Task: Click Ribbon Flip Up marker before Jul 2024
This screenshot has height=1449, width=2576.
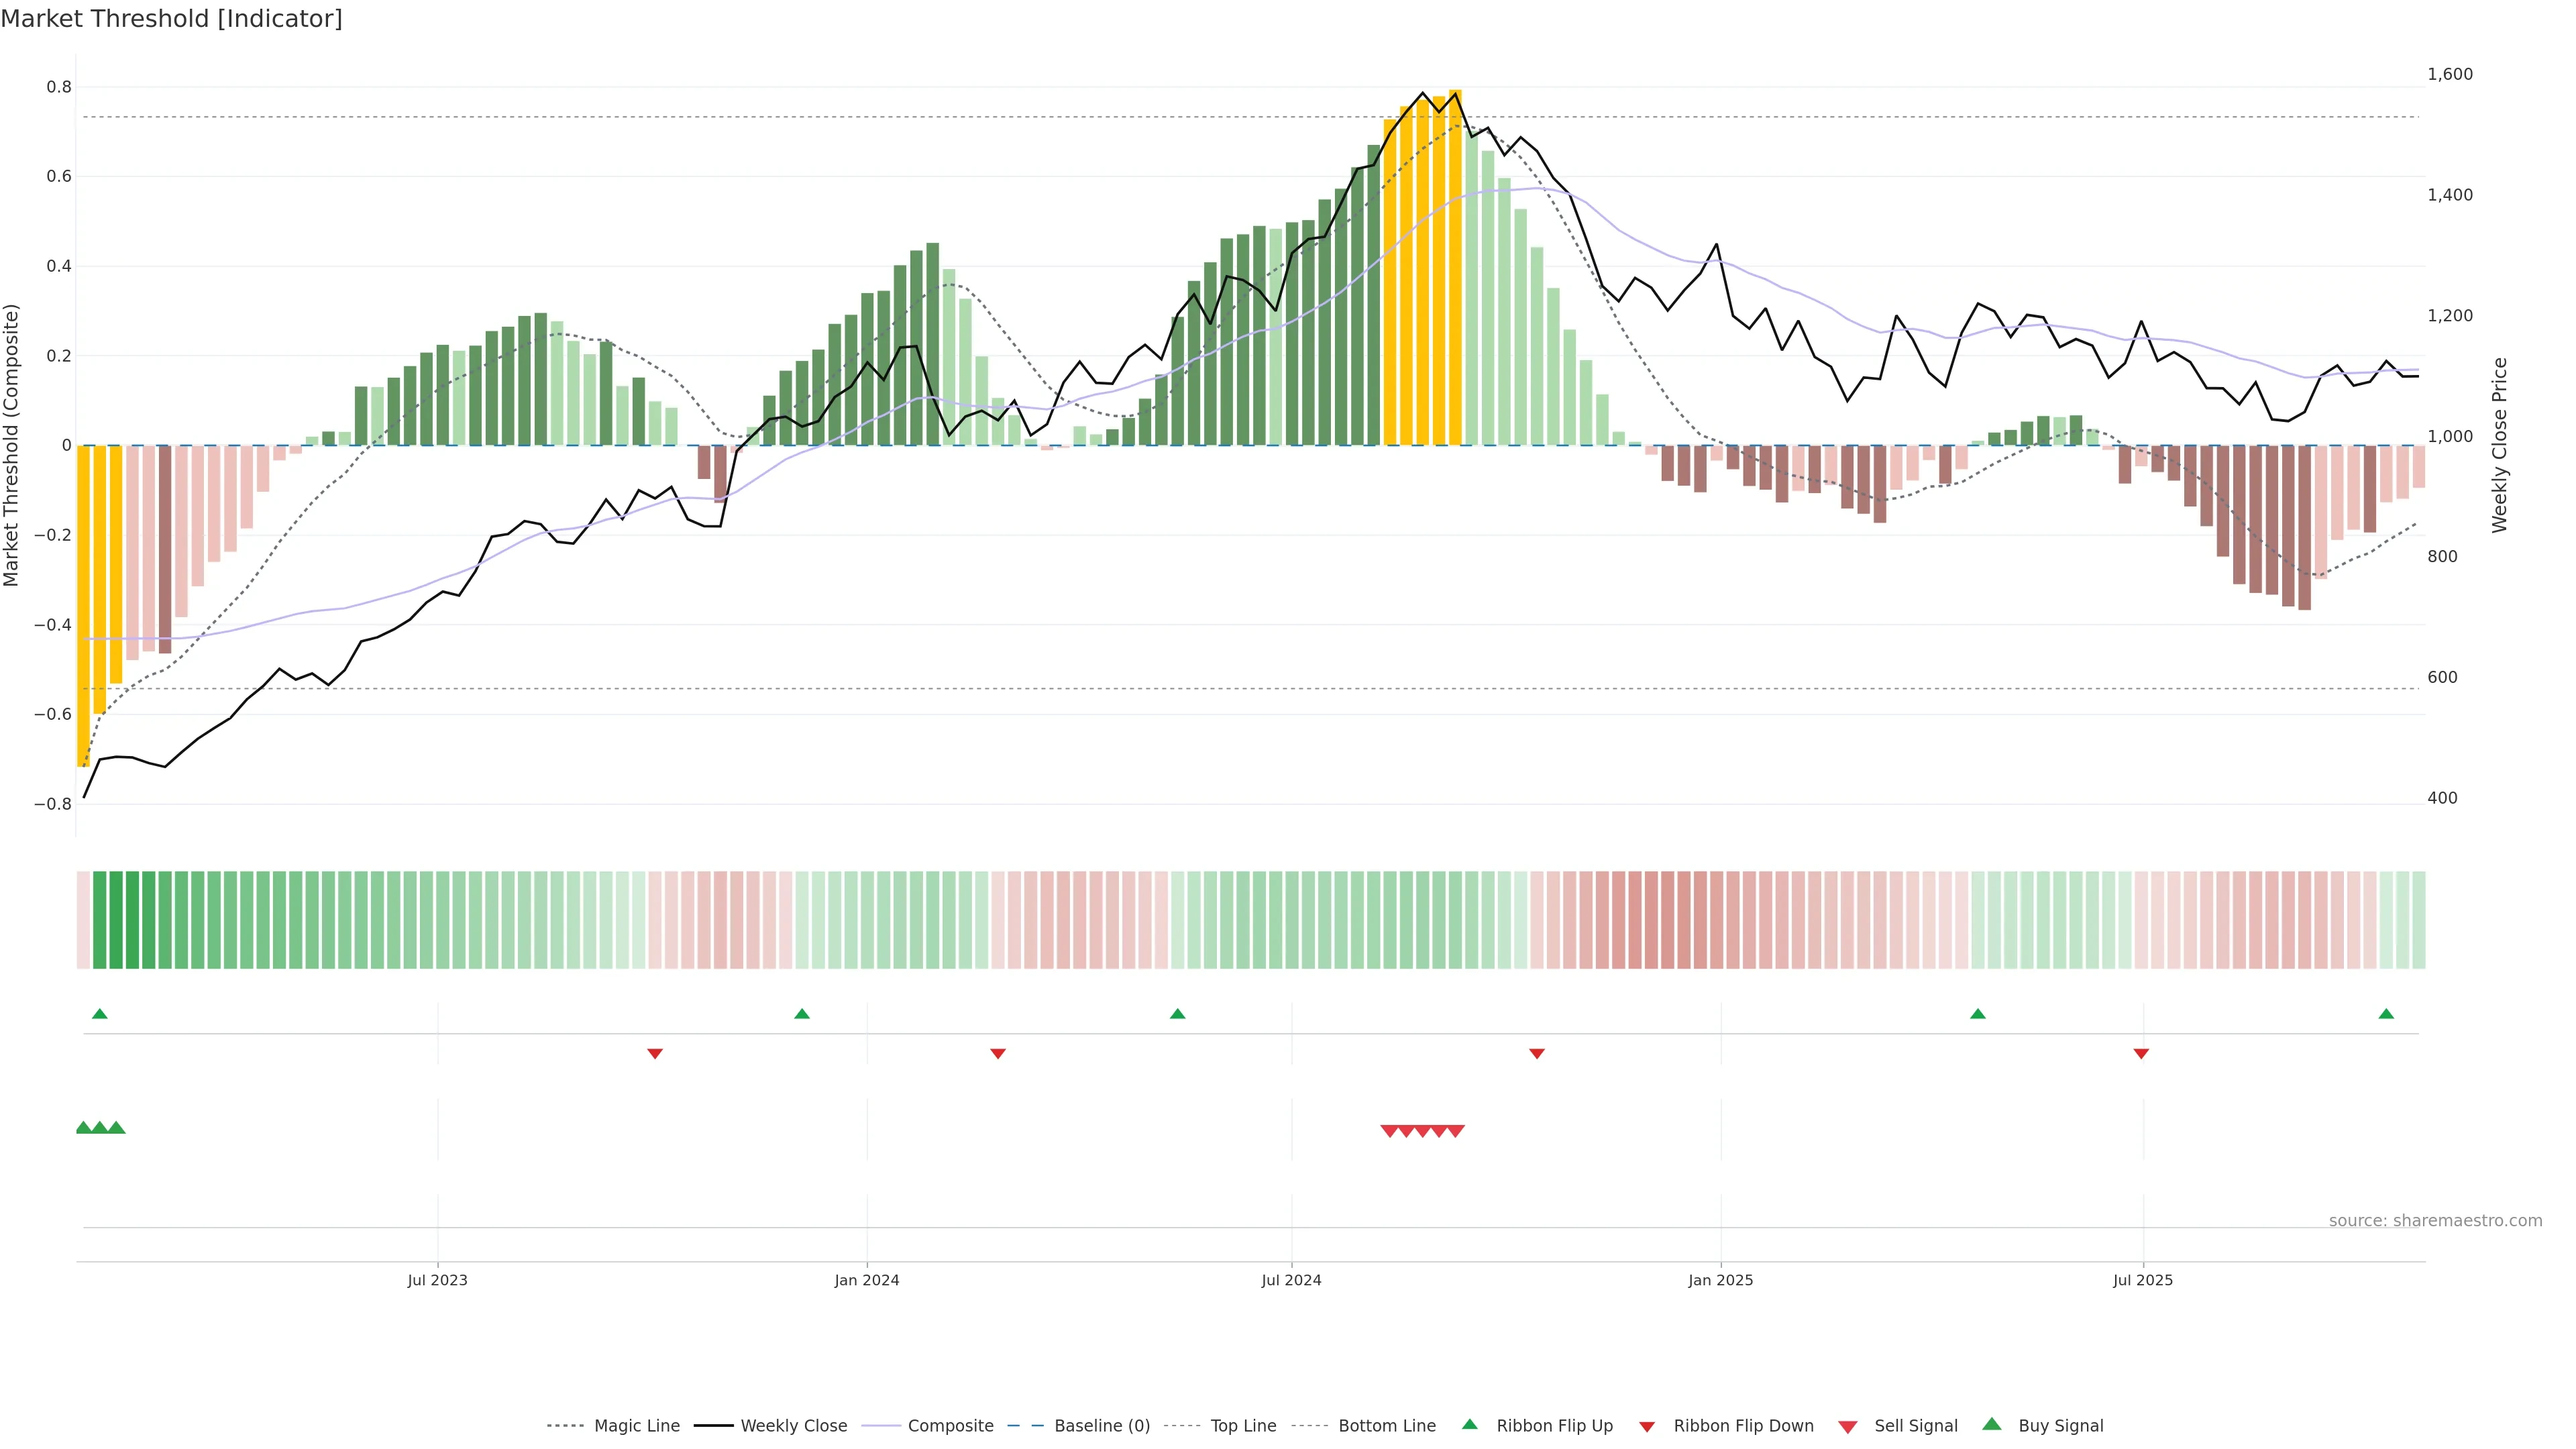Action: (1177, 1014)
